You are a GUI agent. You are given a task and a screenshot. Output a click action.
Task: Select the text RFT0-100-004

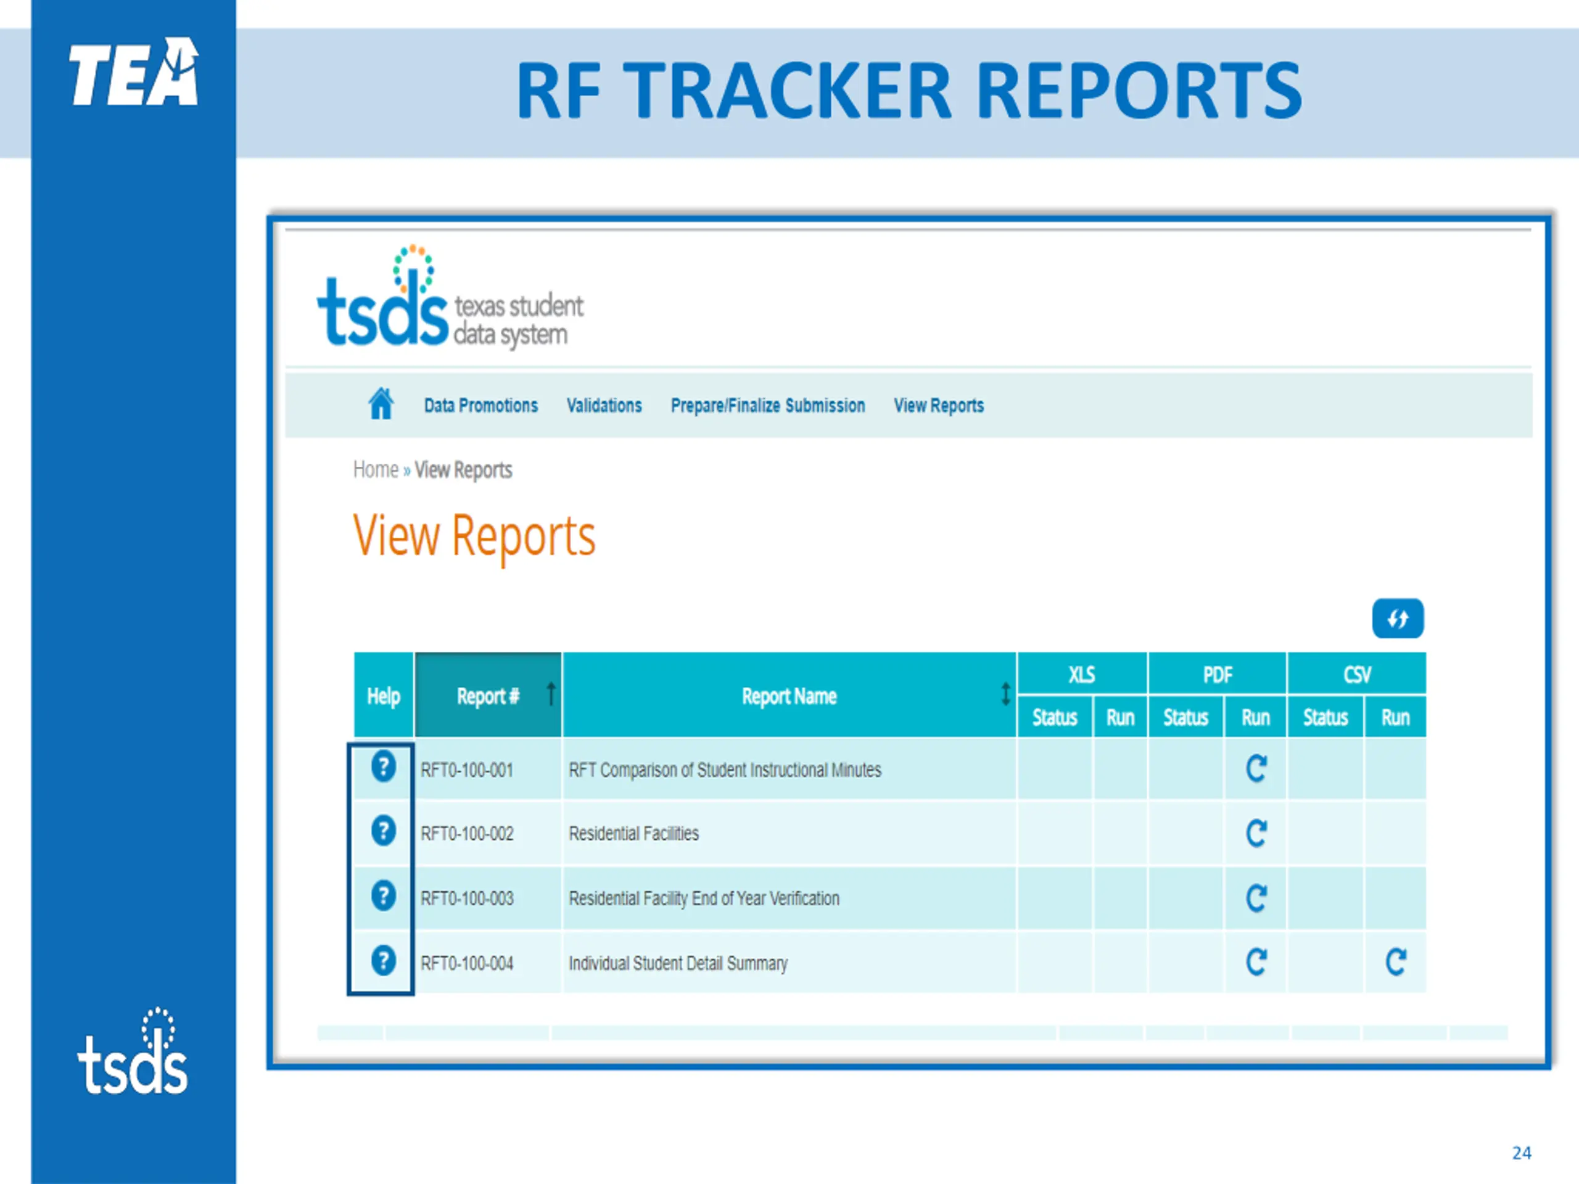tap(467, 963)
